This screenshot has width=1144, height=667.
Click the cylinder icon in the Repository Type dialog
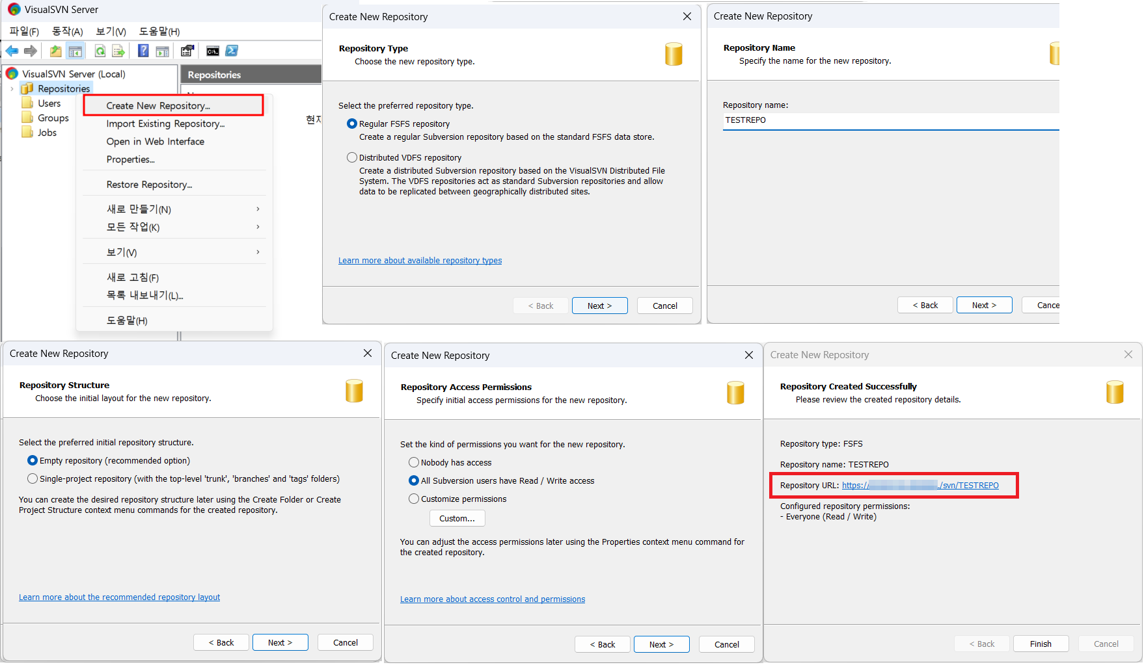pyautogui.click(x=674, y=54)
